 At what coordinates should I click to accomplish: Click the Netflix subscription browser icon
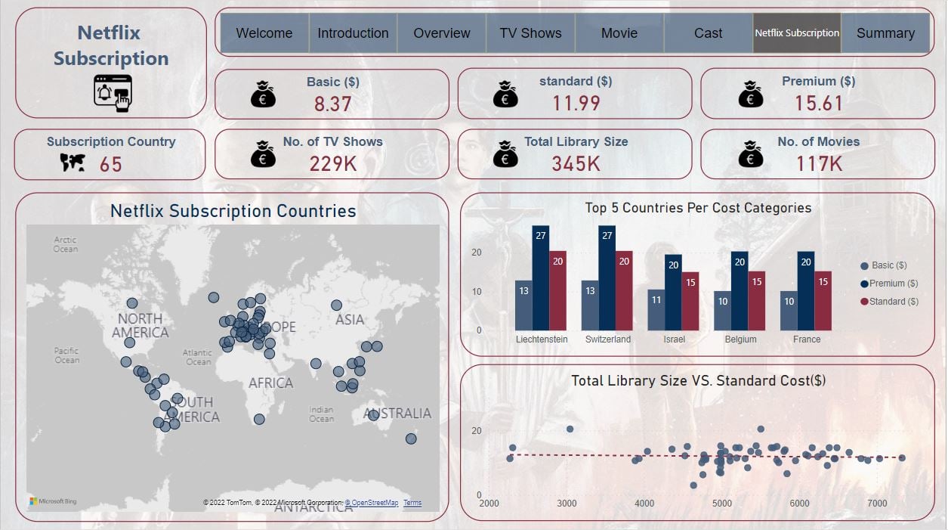point(113,93)
